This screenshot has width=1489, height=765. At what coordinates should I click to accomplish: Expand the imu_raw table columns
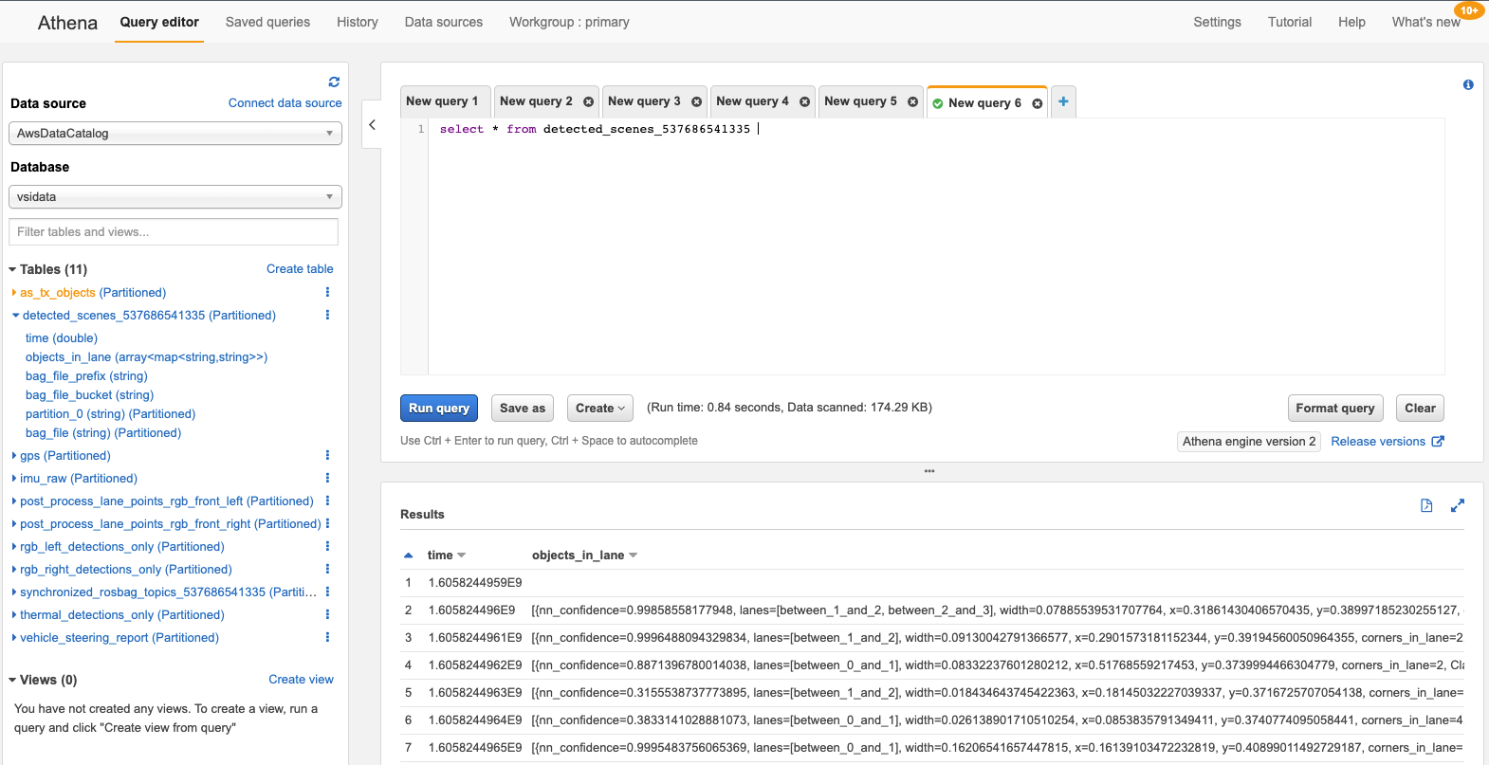14,479
